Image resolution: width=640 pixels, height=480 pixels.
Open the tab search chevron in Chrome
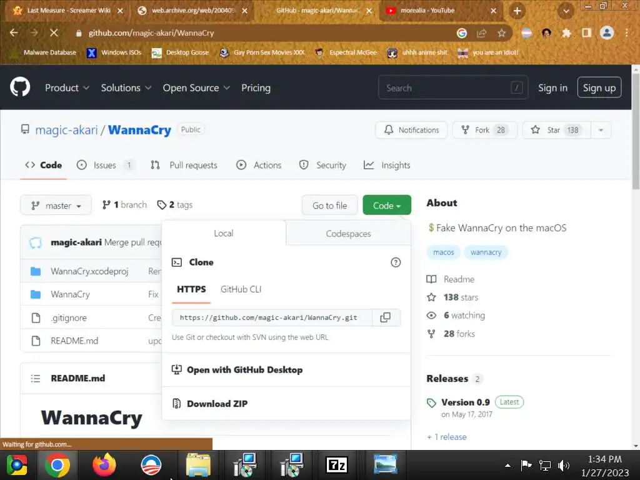(x=566, y=11)
